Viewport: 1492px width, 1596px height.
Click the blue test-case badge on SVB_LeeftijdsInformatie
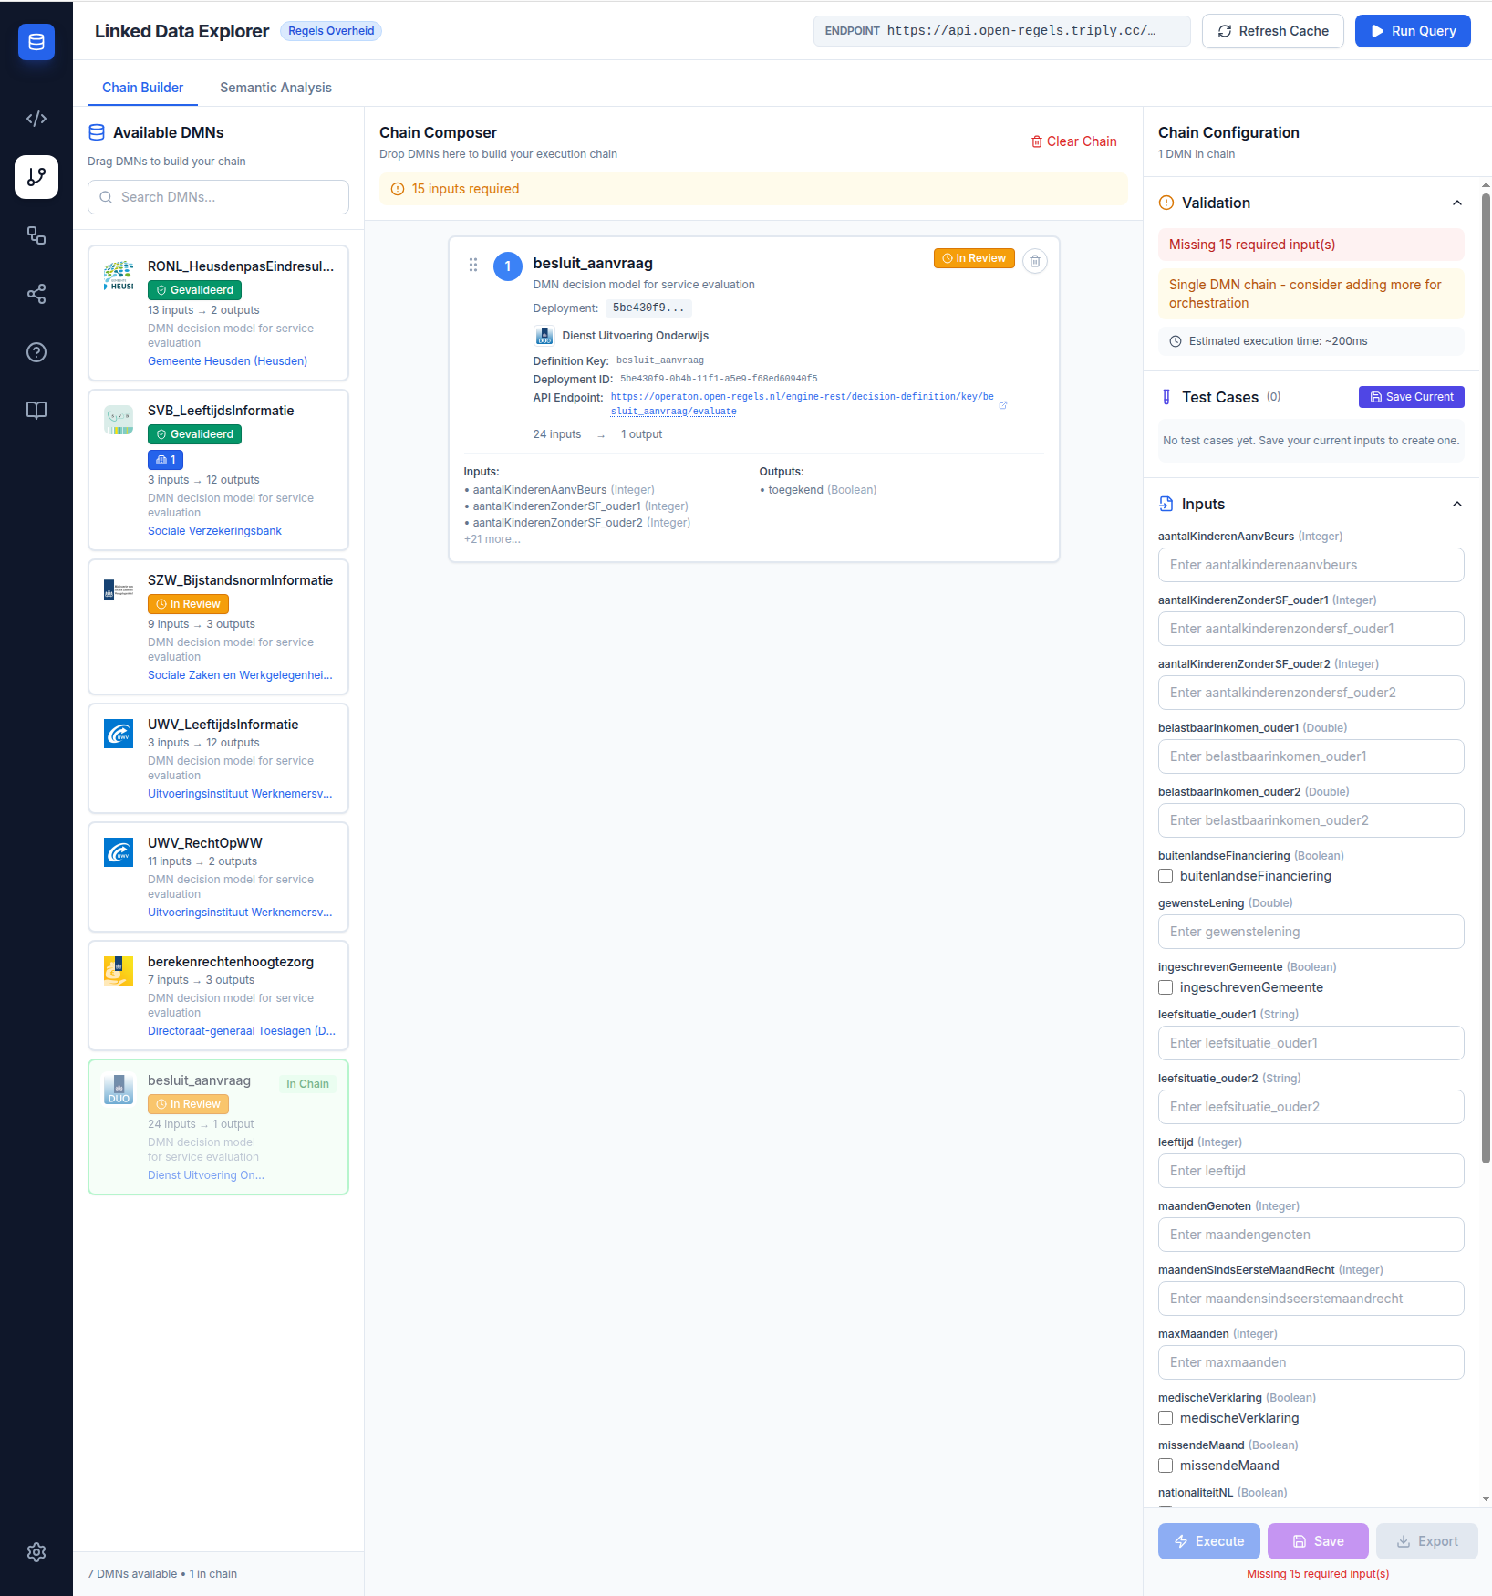point(166,460)
